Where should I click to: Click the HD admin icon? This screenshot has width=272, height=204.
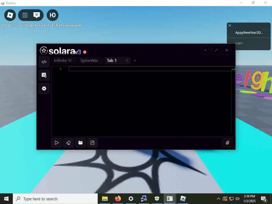(53, 15)
